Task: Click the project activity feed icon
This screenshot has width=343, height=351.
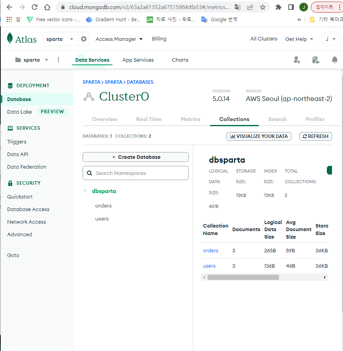Action: [316, 60]
